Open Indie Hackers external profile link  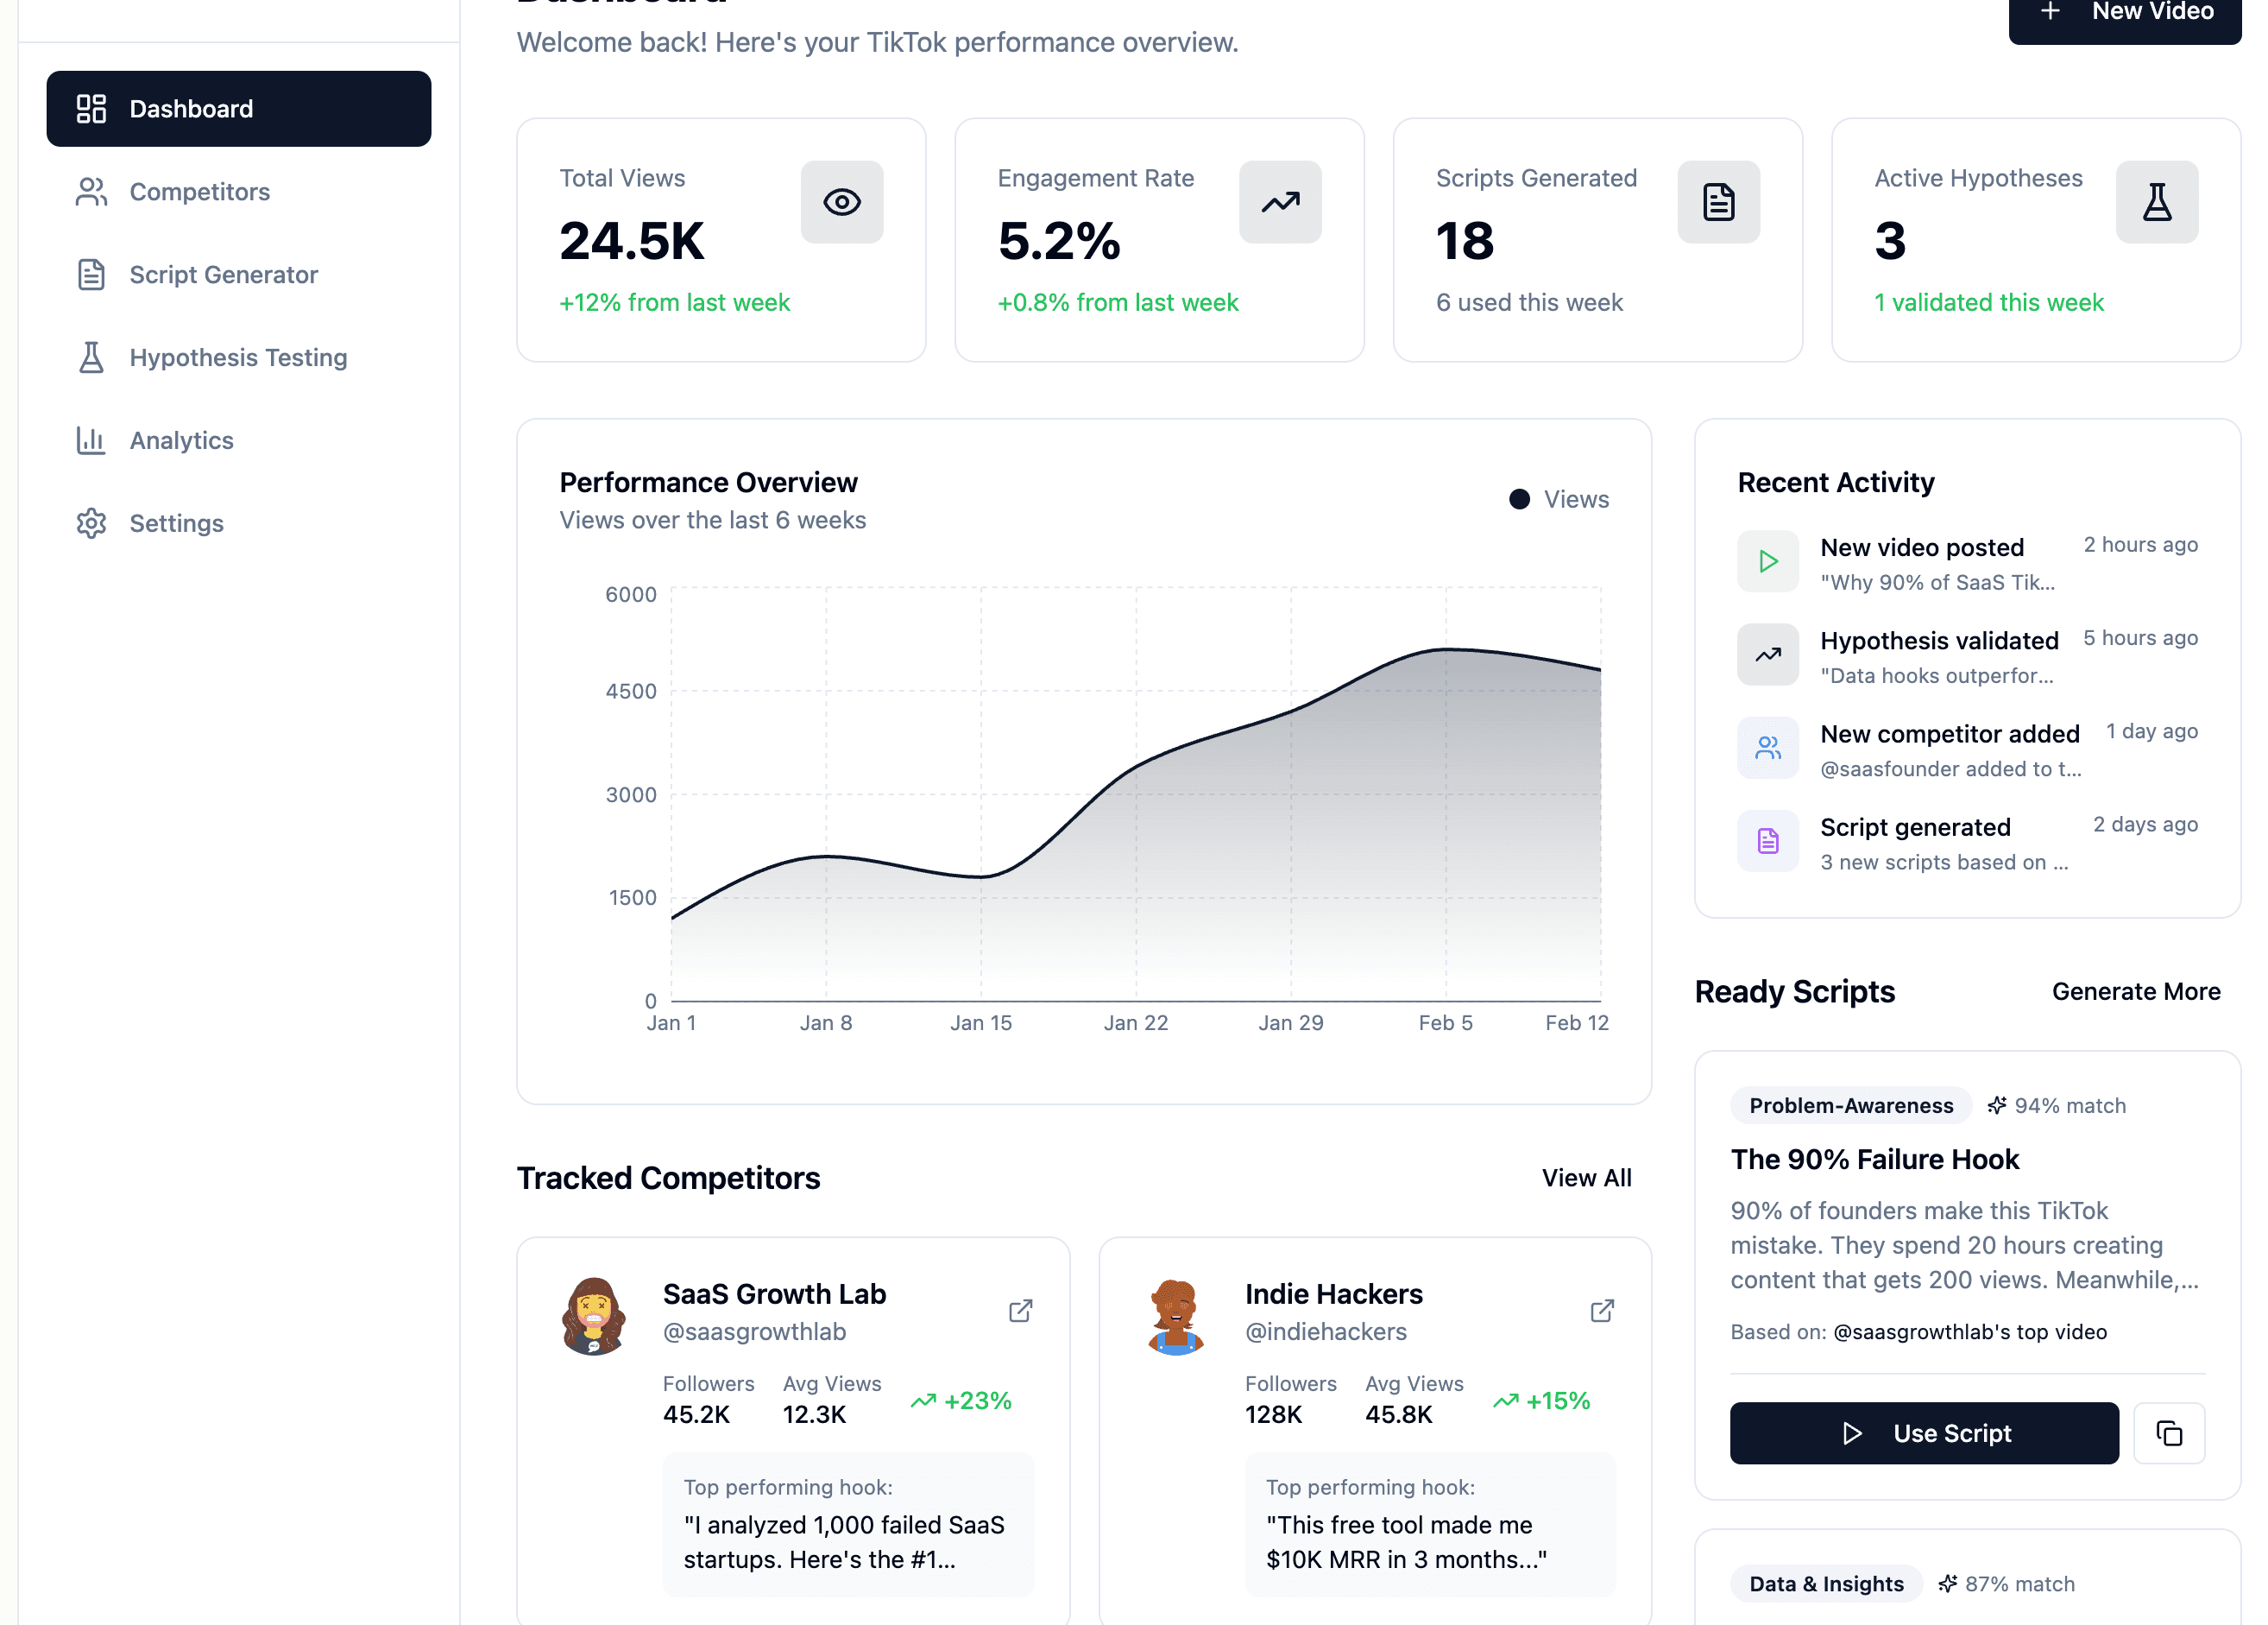pos(1602,1311)
